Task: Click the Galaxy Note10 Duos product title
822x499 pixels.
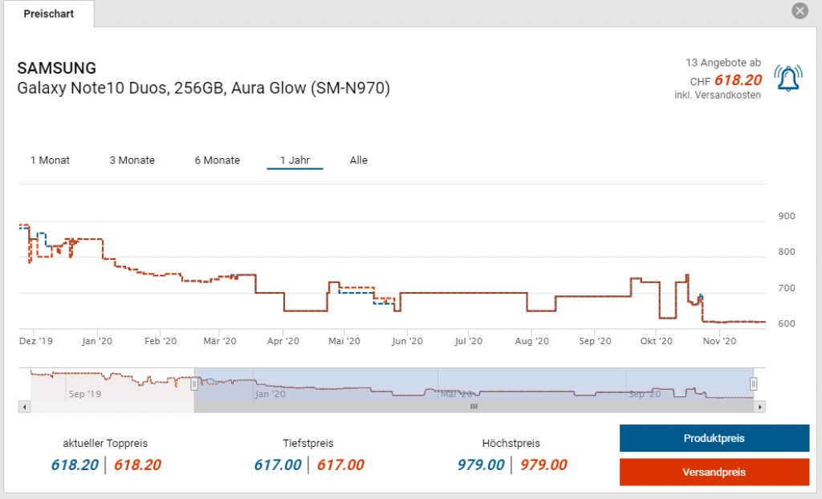Action: point(203,88)
